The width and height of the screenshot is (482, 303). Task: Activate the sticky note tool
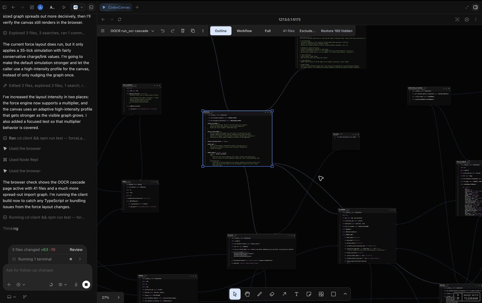(x=309, y=294)
